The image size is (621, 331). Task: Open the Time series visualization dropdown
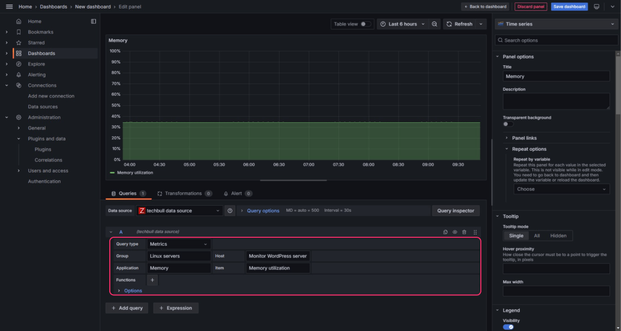556,24
